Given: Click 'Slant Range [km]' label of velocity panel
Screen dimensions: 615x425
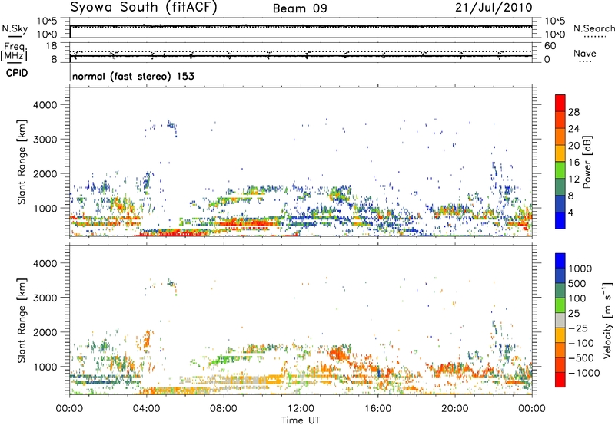Looking at the screenshot, I should click(x=22, y=320).
